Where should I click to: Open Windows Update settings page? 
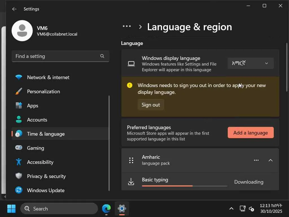click(x=60, y=190)
